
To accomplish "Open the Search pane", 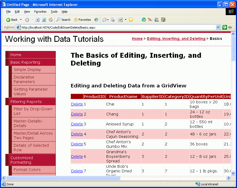I will pos(63,20).
